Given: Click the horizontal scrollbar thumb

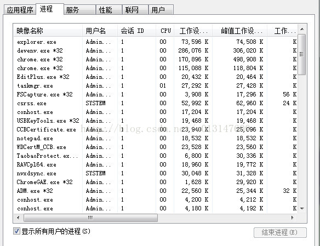Looking at the screenshot, I should (x=90, y=218).
